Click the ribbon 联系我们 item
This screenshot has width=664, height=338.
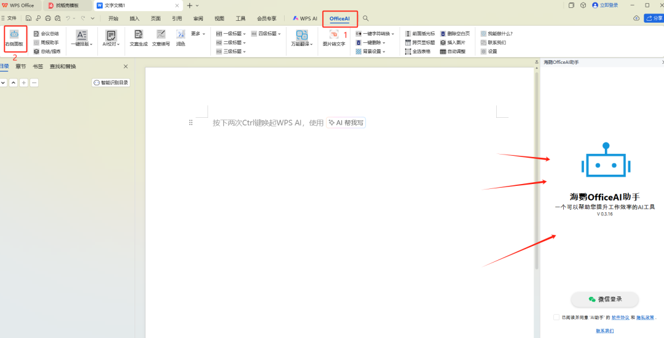click(x=493, y=42)
